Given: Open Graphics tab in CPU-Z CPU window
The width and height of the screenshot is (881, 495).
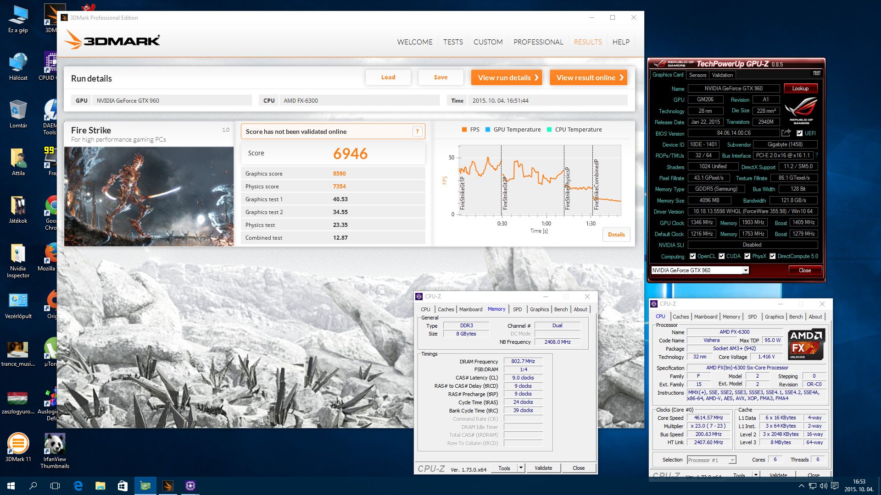Looking at the screenshot, I should coord(774,317).
